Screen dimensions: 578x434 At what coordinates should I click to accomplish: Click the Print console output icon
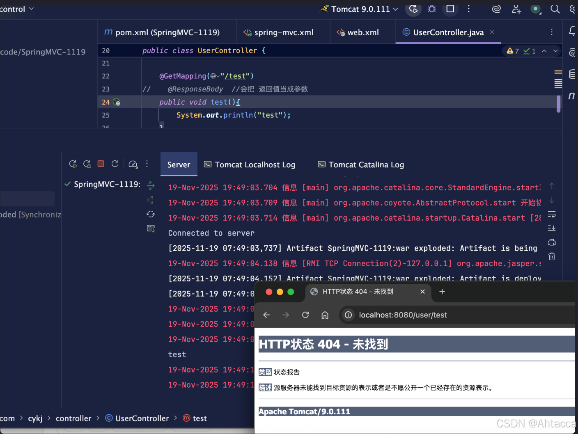point(552,242)
